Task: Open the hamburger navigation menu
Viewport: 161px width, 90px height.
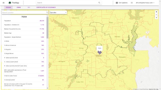Action: click(x=4, y=3)
